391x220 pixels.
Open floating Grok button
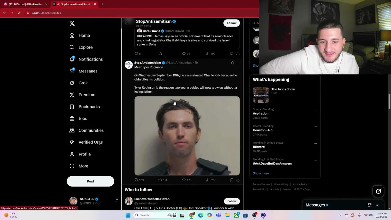378,191
